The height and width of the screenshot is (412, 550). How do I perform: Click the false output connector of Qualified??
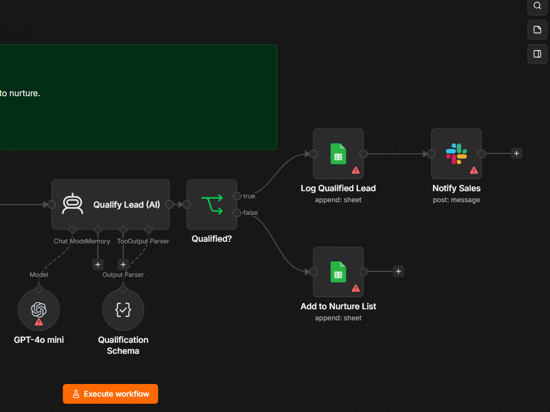point(237,213)
